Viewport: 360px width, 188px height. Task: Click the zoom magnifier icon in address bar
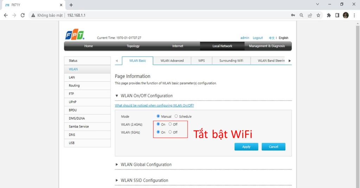point(301,15)
